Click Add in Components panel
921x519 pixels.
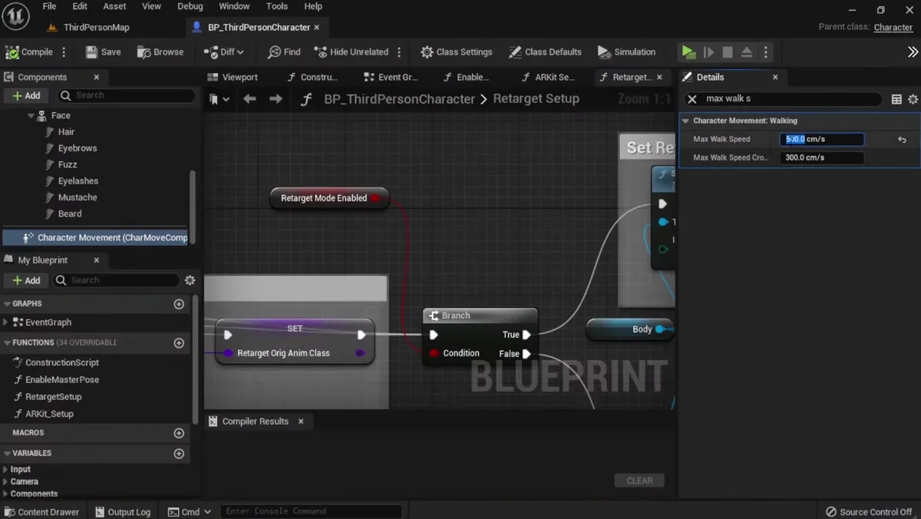[27, 95]
